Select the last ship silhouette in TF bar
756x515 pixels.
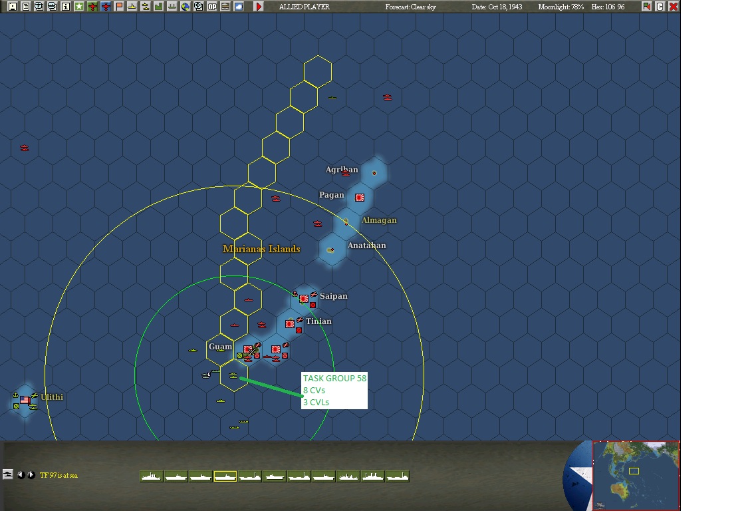398,477
